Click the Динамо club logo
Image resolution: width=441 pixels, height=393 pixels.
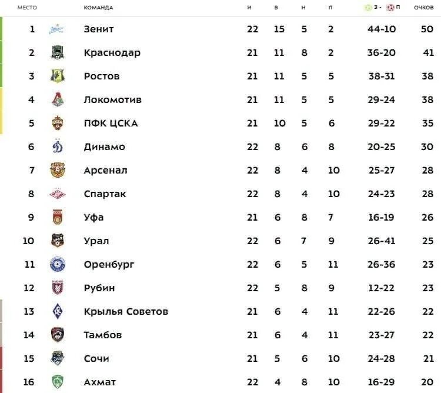click(x=58, y=146)
